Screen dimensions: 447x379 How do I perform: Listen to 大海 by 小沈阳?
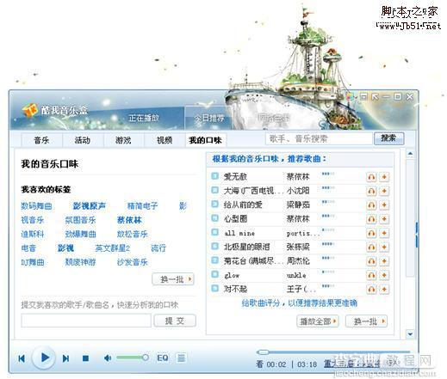coord(371,191)
